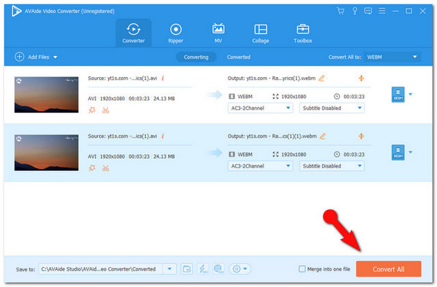View info for the first source file
The image size is (437, 287).
coord(163,78)
